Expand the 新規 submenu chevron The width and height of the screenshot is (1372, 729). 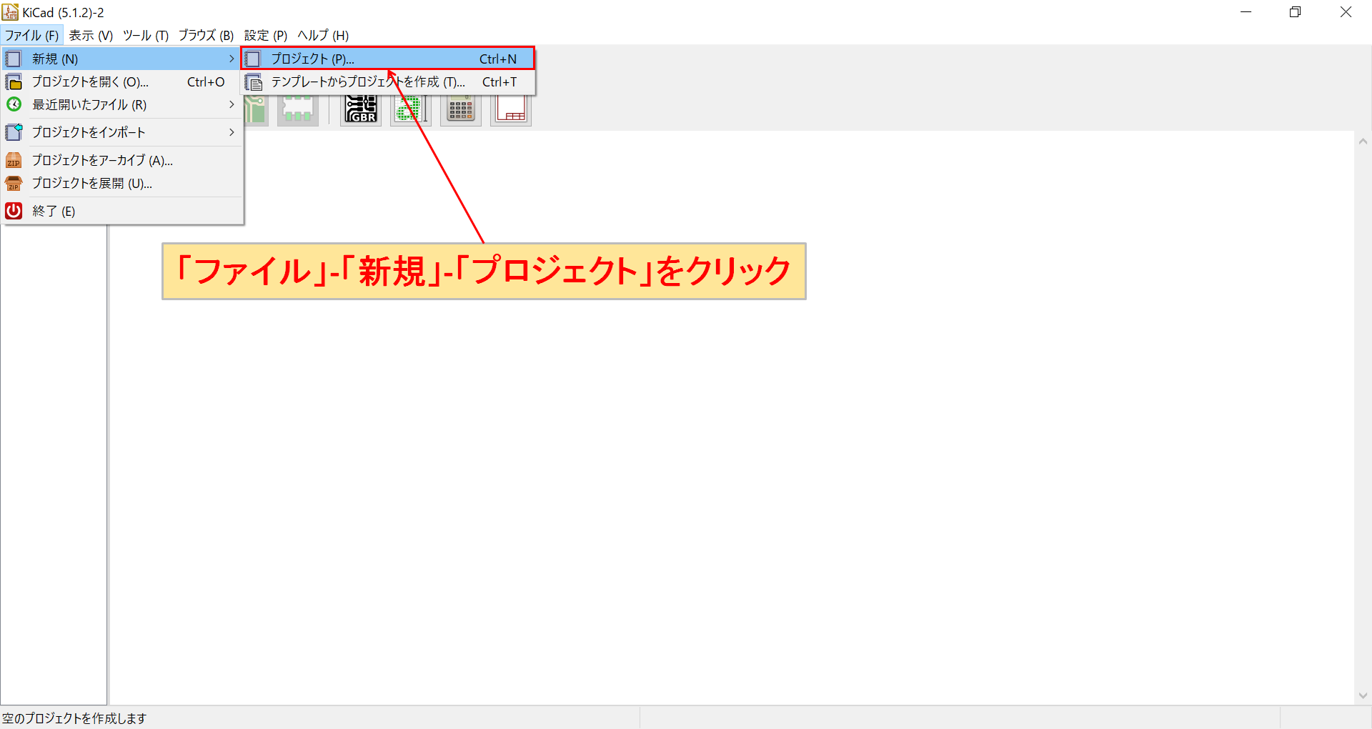(x=232, y=58)
